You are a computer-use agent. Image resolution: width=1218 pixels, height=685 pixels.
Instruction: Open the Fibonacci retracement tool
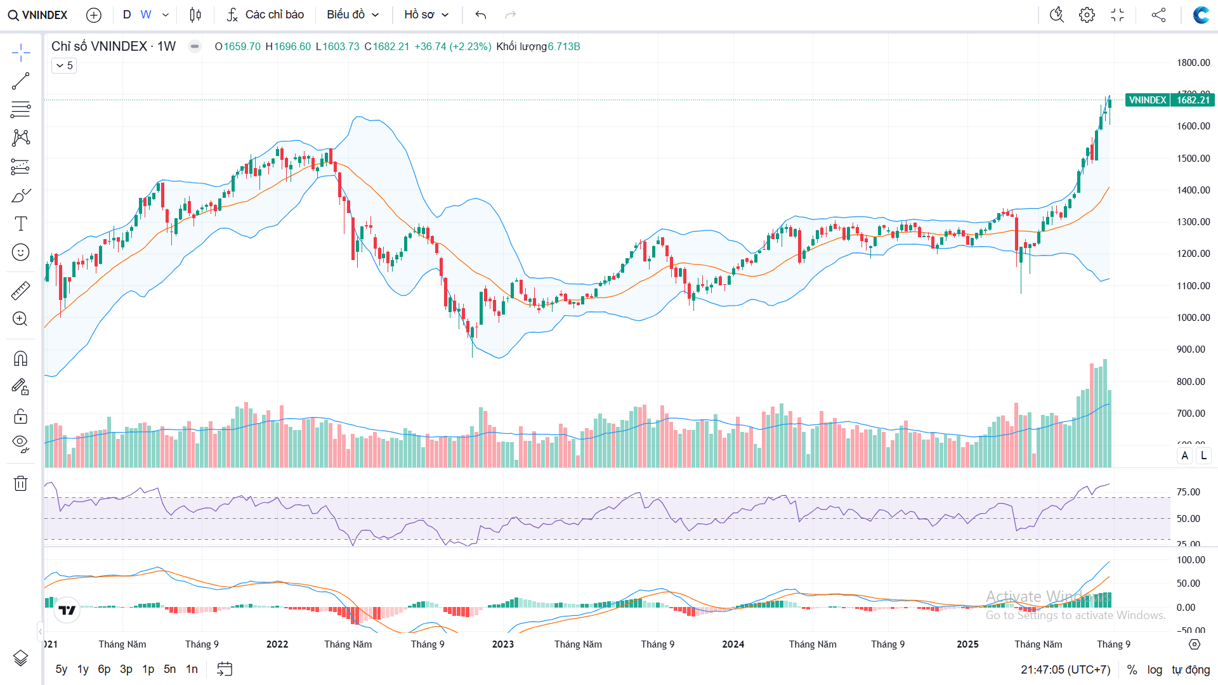pos(20,110)
